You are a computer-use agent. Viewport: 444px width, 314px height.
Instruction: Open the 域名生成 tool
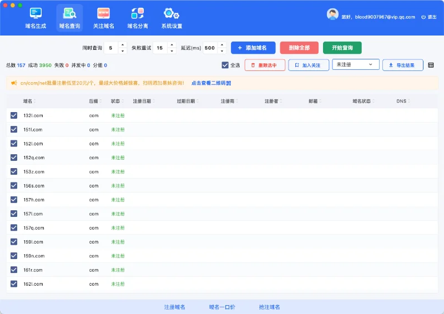36,18
